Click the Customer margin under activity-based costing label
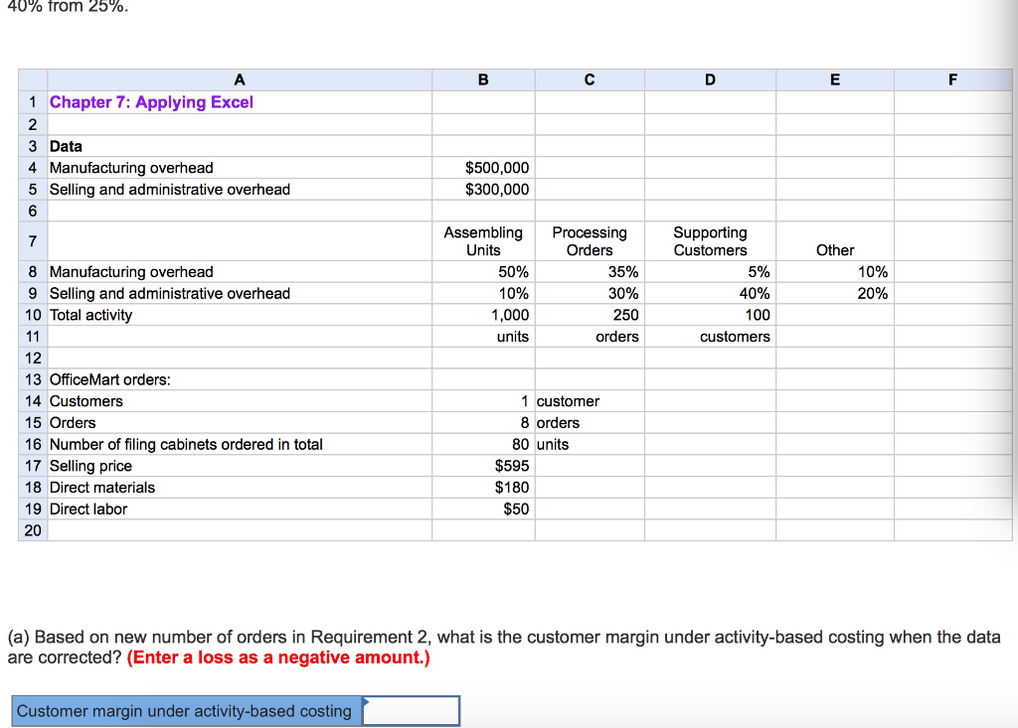 184,711
